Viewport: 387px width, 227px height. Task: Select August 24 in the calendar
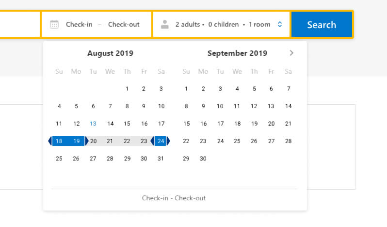[x=161, y=141]
